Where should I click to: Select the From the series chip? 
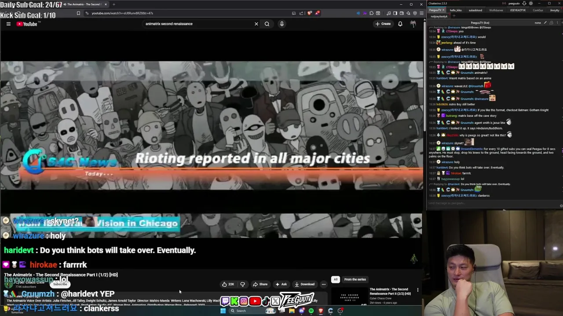tap(355, 279)
